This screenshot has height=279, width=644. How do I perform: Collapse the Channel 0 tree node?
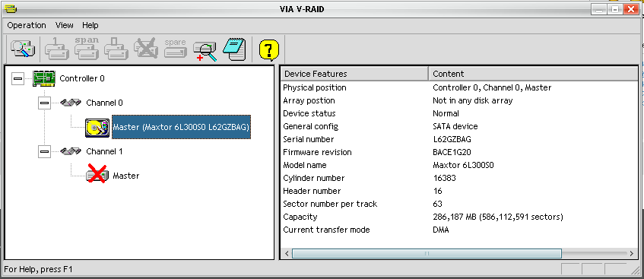point(44,103)
